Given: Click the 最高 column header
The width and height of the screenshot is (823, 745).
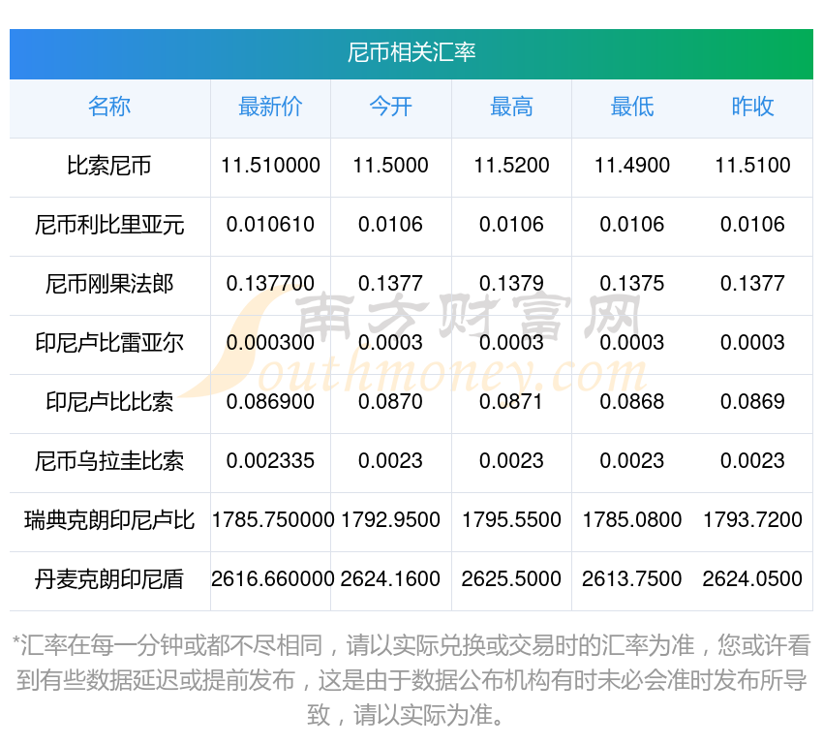Looking at the screenshot, I should [511, 107].
